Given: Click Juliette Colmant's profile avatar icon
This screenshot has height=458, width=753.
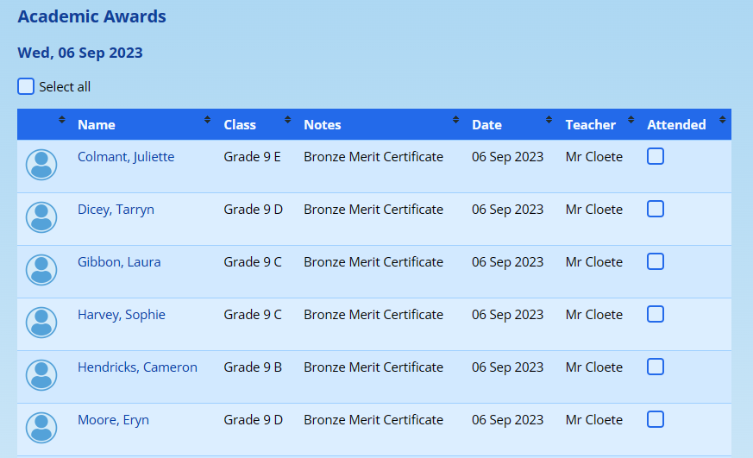Looking at the screenshot, I should [x=41, y=165].
